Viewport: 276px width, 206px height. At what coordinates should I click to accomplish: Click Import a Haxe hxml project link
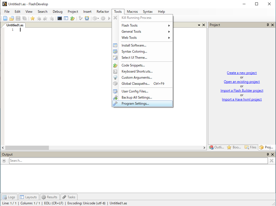coord(242,99)
